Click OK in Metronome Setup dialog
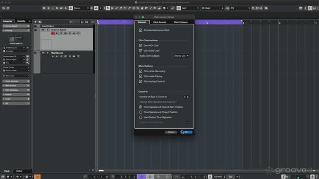Screen dimensions: 319x179 point(186,132)
